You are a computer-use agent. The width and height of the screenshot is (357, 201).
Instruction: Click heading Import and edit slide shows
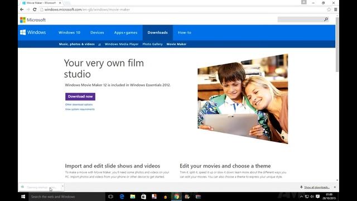point(113,166)
